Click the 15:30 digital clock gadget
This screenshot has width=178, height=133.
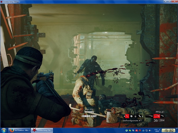pyautogui.click(x=168, y=131)
